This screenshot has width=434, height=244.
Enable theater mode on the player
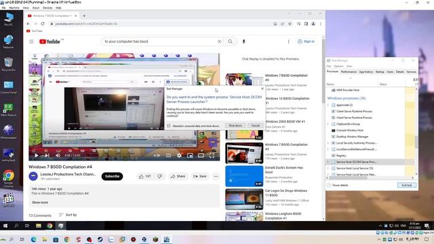coord(201,155)
